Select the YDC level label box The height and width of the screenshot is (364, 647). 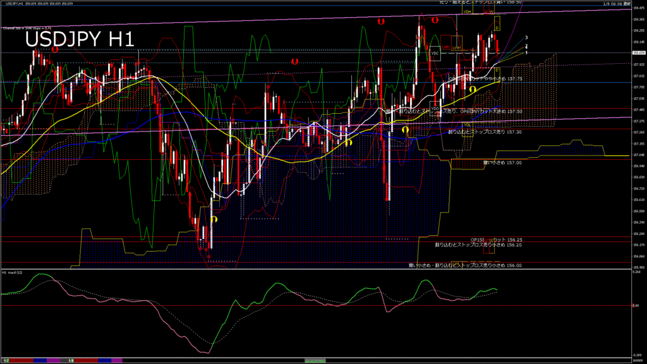(435, 54)
